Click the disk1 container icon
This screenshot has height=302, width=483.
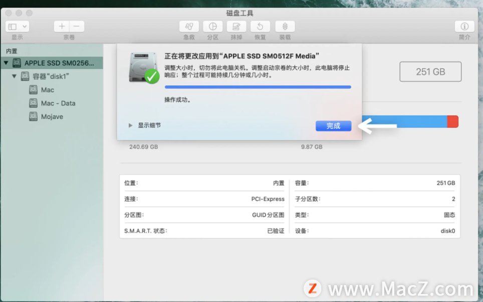(25, 76)
